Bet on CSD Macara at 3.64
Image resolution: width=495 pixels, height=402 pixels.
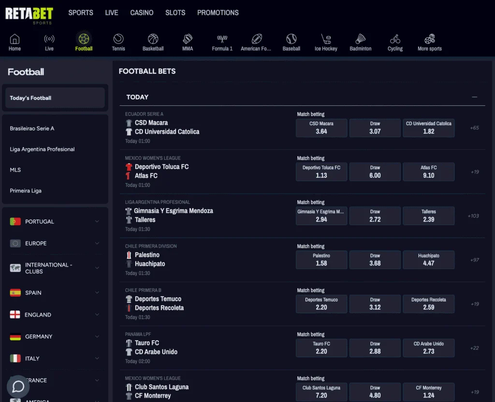click(321, 128)
